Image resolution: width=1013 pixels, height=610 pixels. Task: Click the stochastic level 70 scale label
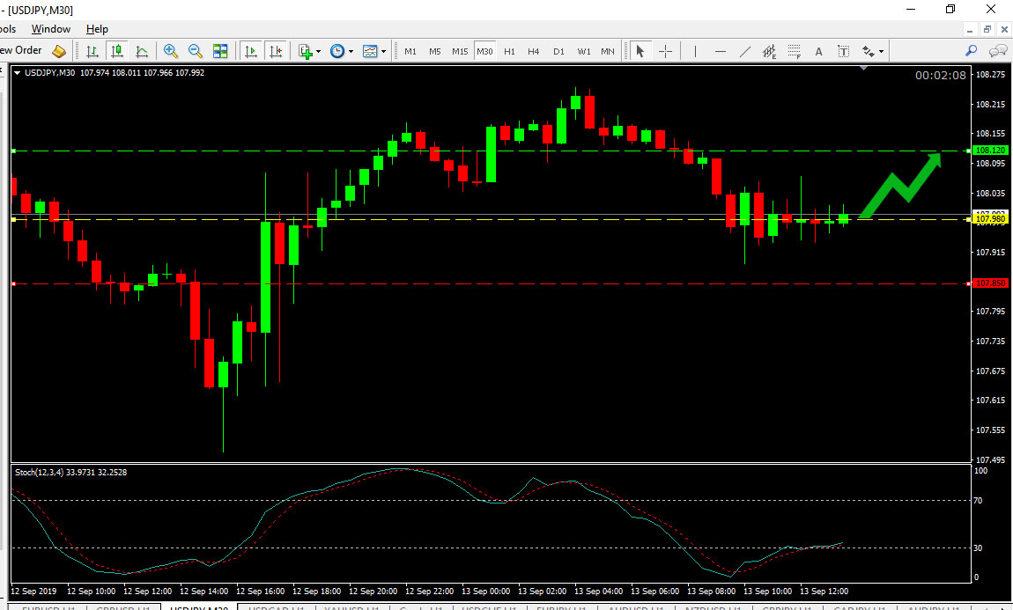tap(978, 501)
